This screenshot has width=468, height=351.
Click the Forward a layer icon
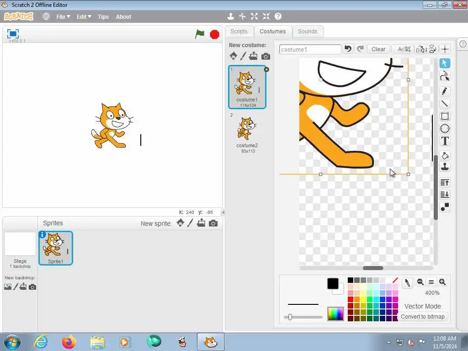445,182
